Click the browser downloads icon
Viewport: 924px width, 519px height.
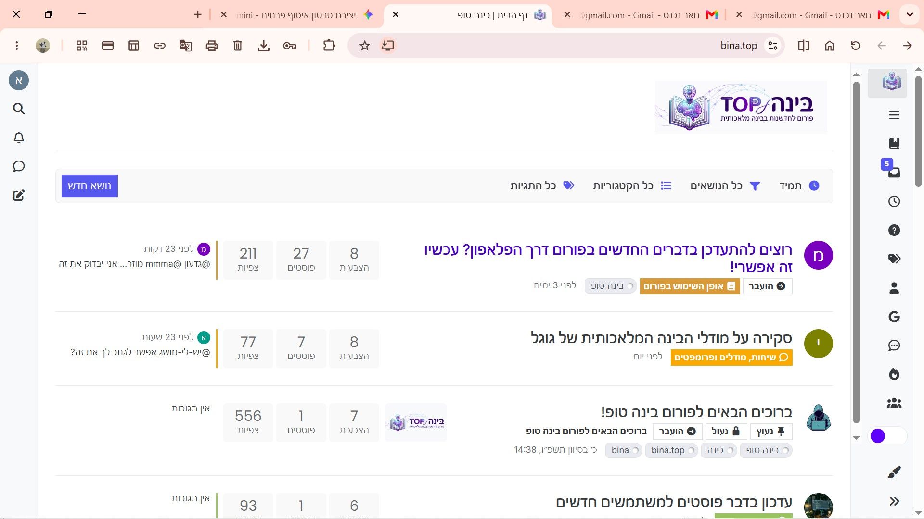[x=264, y=46]
